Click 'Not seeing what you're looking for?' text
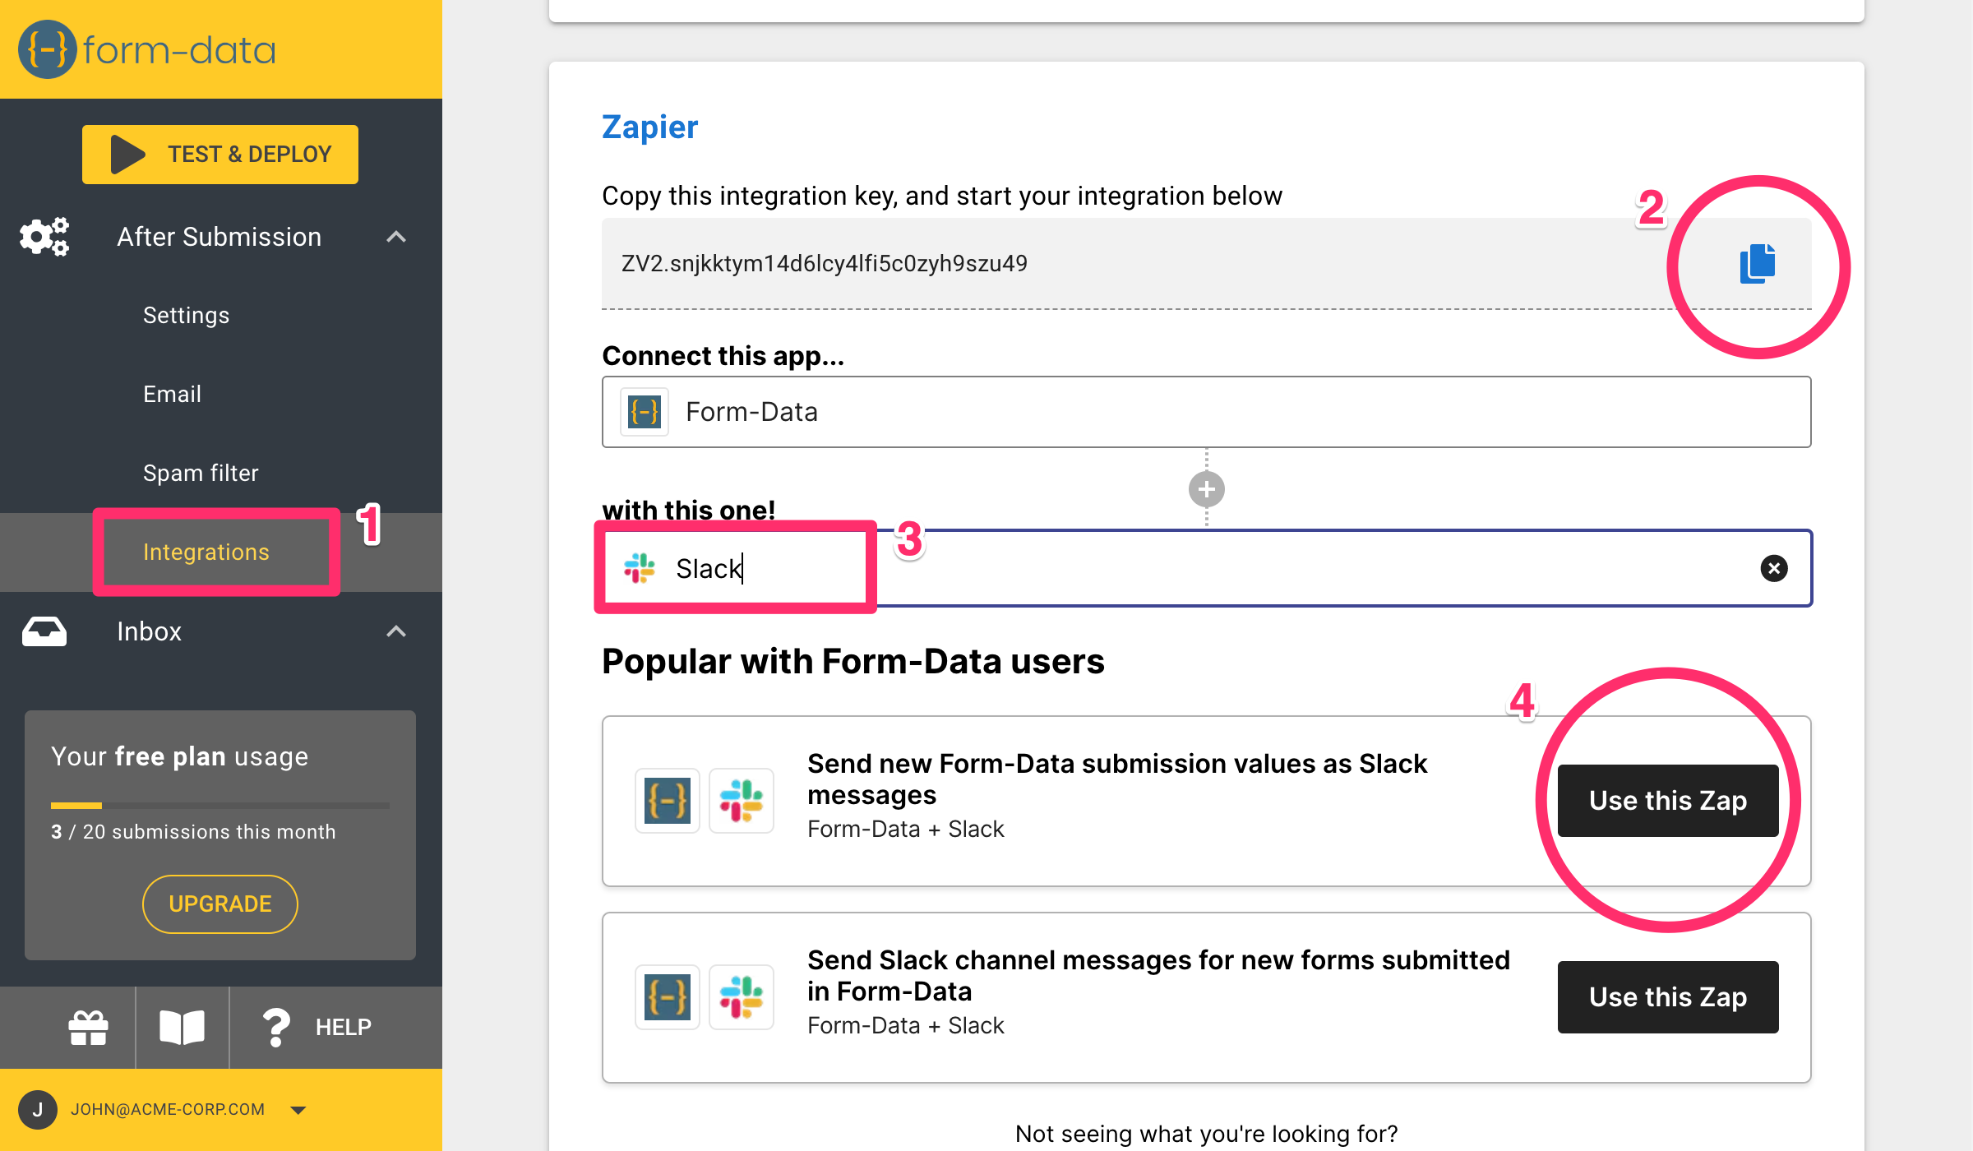Viewport: 1973px width, 1151px height. click(1207, 1134)
